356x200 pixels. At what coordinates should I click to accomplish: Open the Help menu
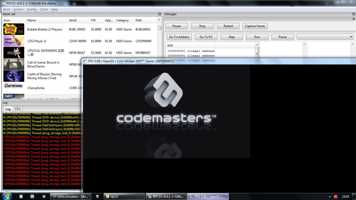(x=54, y=9)
